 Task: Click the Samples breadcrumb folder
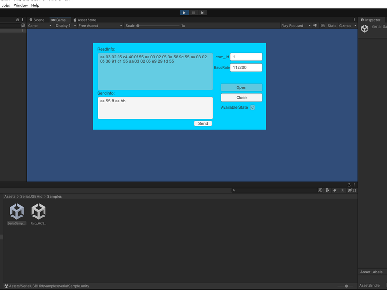(55, 196)
